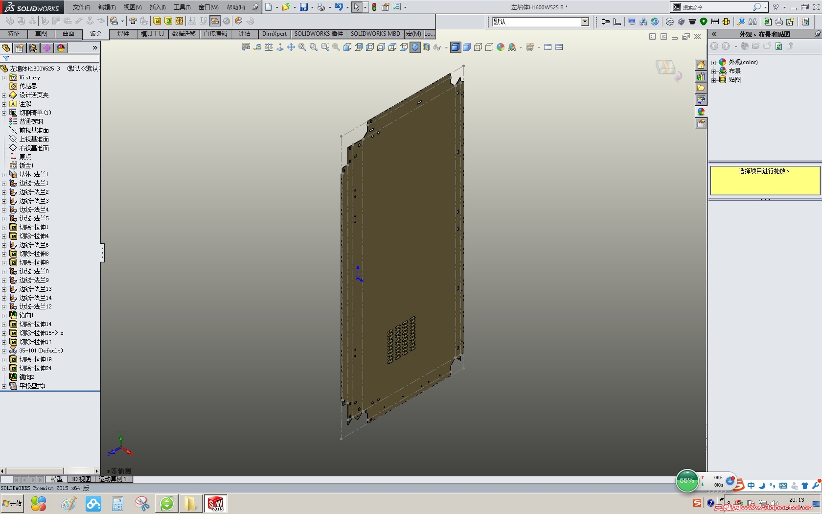Toggle the 中 input language indicator
The width and height of the screenshot is (822, 514).
(x=751, y=486)
